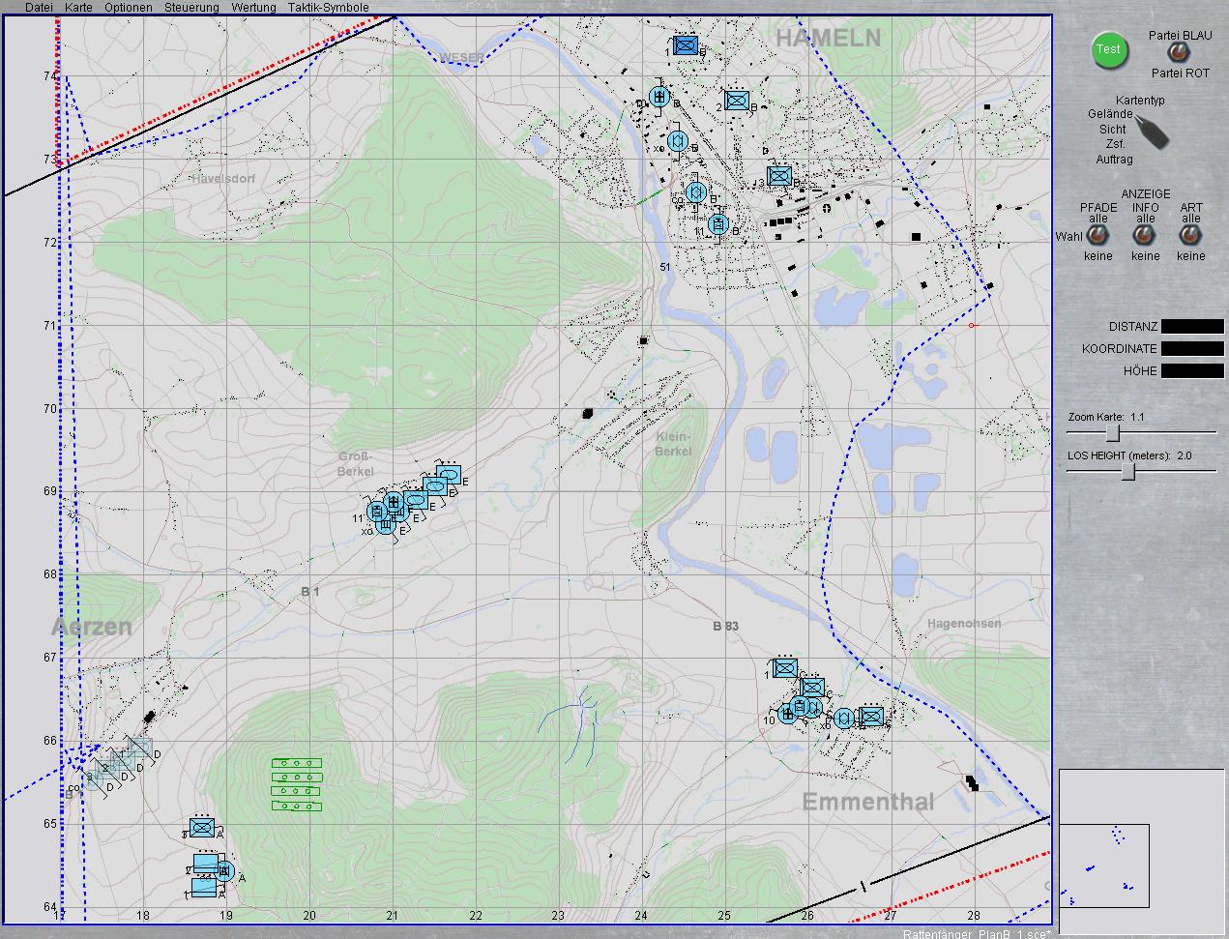The image size is (1229, 939).
Task: Open the Optionen menu
Action: pyautogui.click(x=128, y=8)
